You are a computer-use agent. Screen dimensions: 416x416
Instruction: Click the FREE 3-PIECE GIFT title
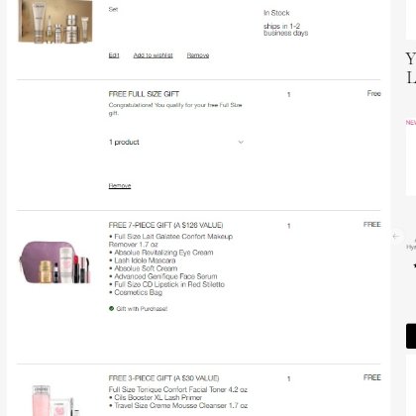coord(163,378)
